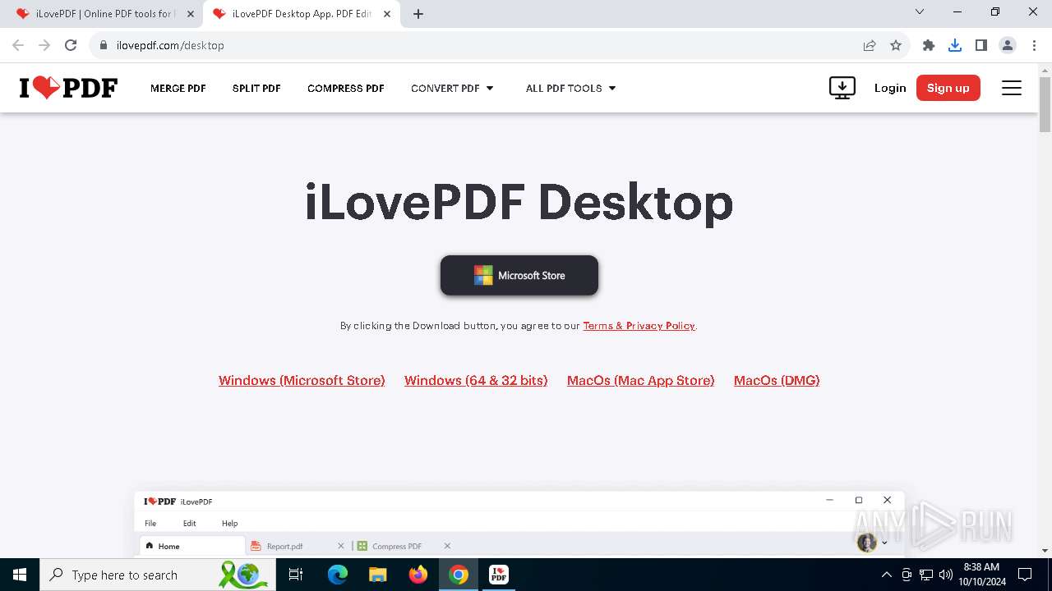This screenshot has width=1052, height=591.
Task: Open the Merge PDF menu item
Action: [x=178, y=88]
